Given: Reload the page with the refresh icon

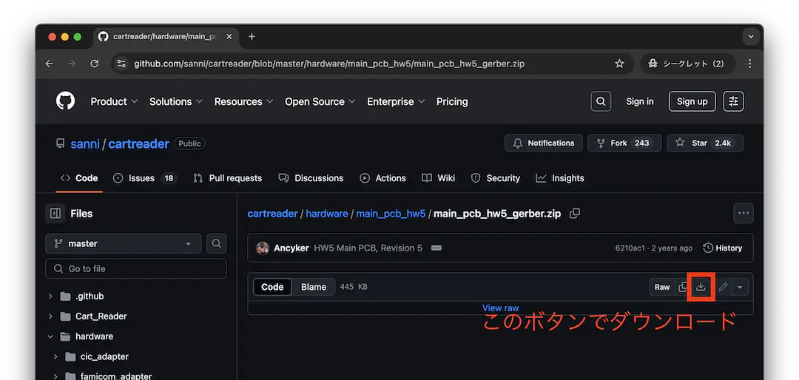Looking at the screenshot, I should [x=94, y=64].
